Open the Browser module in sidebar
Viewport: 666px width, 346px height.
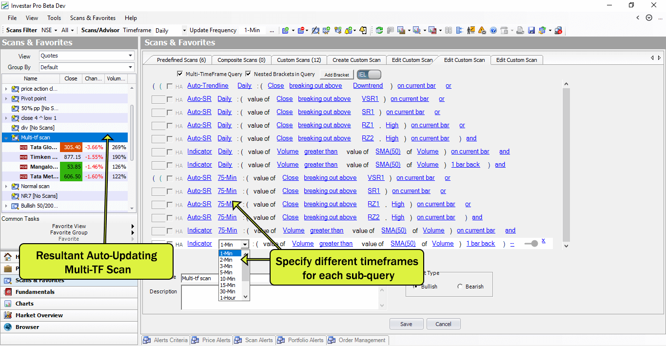click(x=27, y=327)
